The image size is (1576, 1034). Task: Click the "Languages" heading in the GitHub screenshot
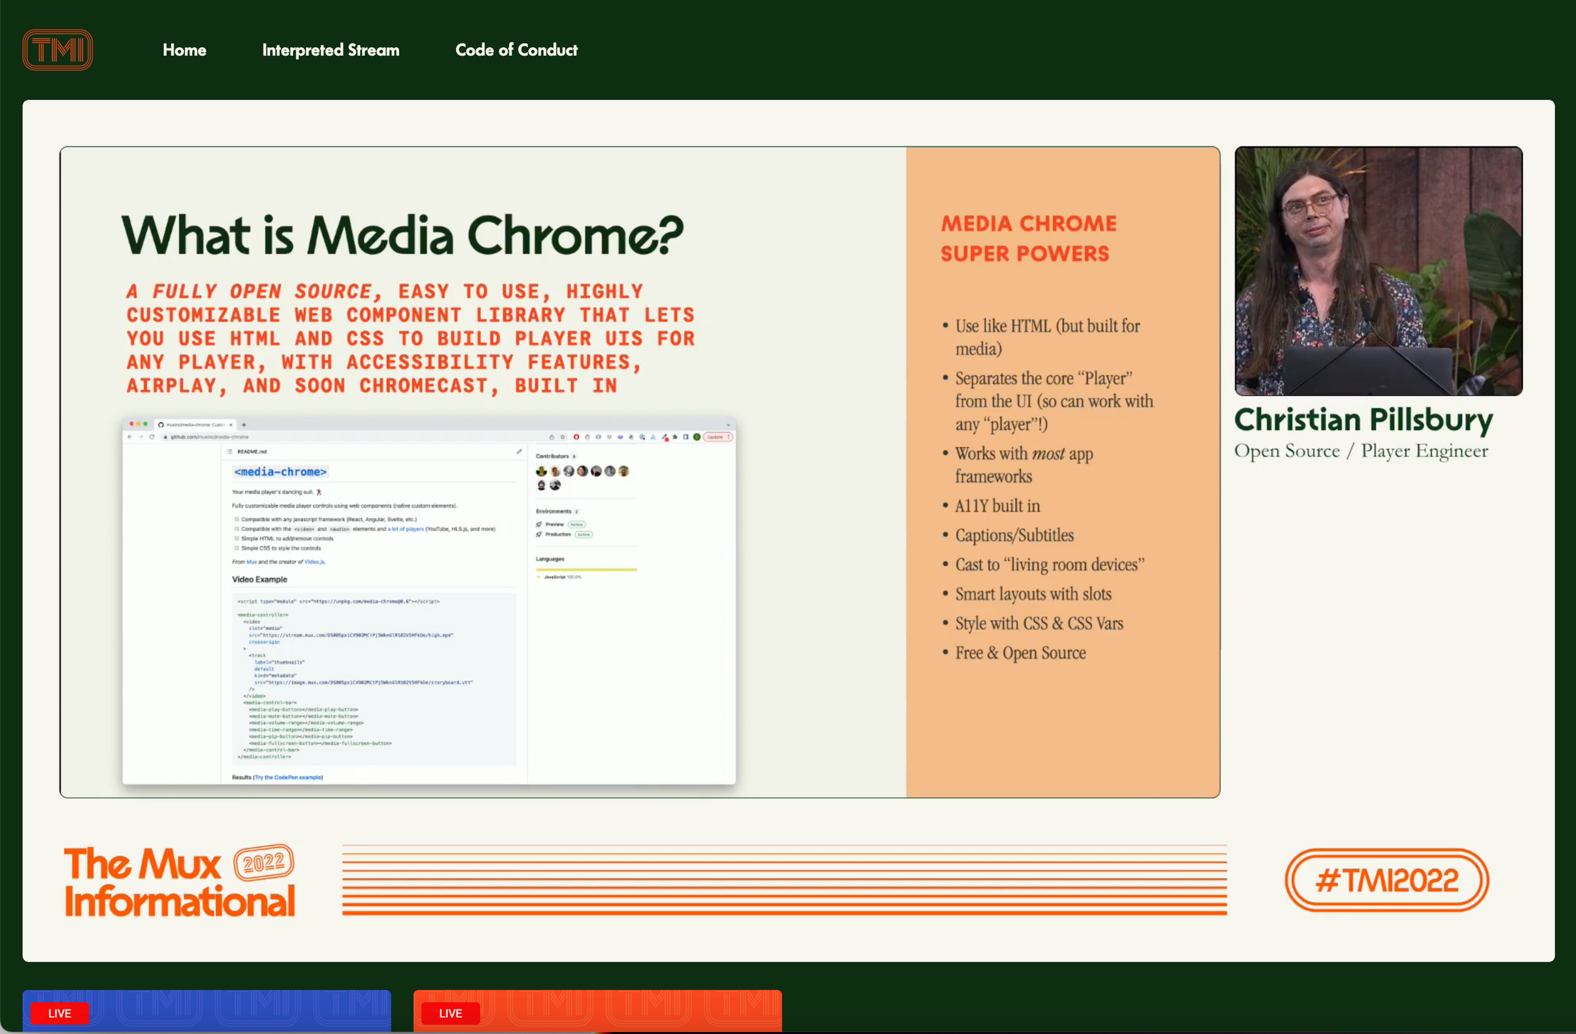pos(550,559)
